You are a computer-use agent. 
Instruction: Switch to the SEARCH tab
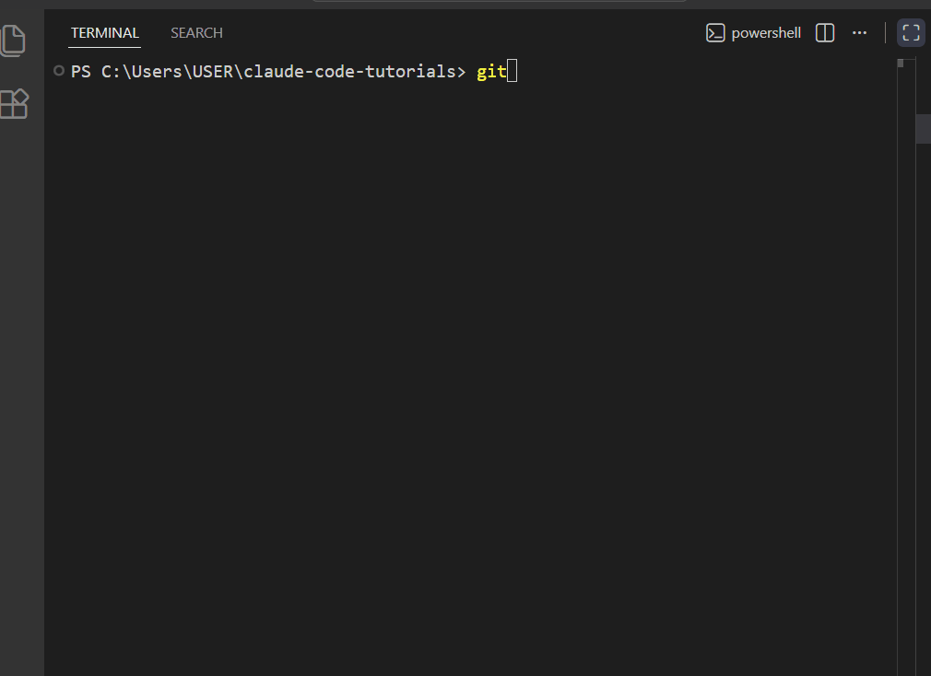(x=195, y=32)
